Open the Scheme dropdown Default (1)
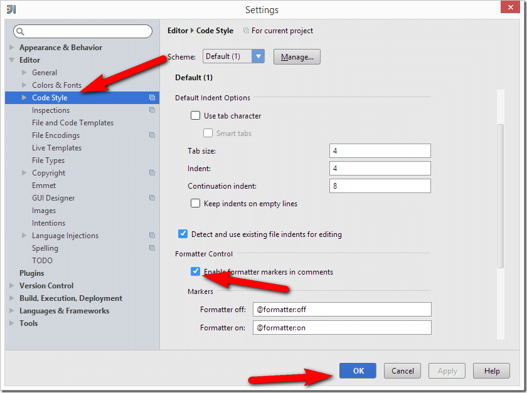Screen dimensions: 527x393 (x=233, y=56)
